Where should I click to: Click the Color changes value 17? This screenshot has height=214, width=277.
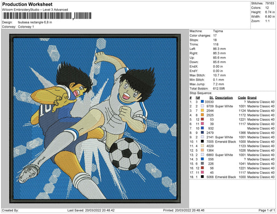coord(215,36)
